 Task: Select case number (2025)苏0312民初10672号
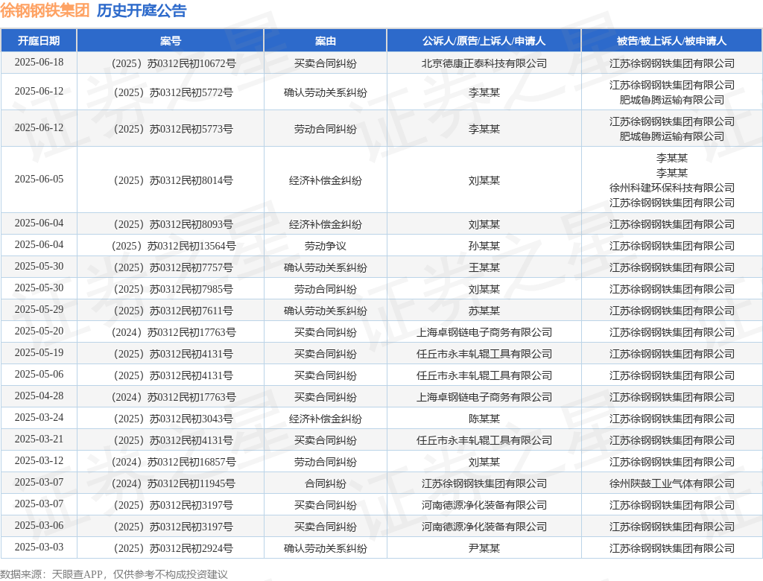(173, 64)
